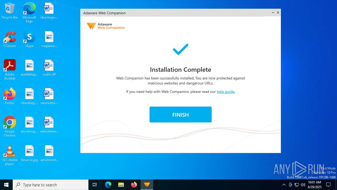Open the Windows Start menu
337x190 pixels.
pyautogui.click(x=6, y=185)
